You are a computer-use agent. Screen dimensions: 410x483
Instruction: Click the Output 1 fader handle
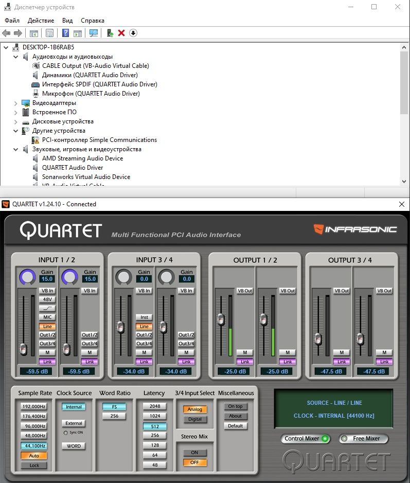[x=221, y=319]
